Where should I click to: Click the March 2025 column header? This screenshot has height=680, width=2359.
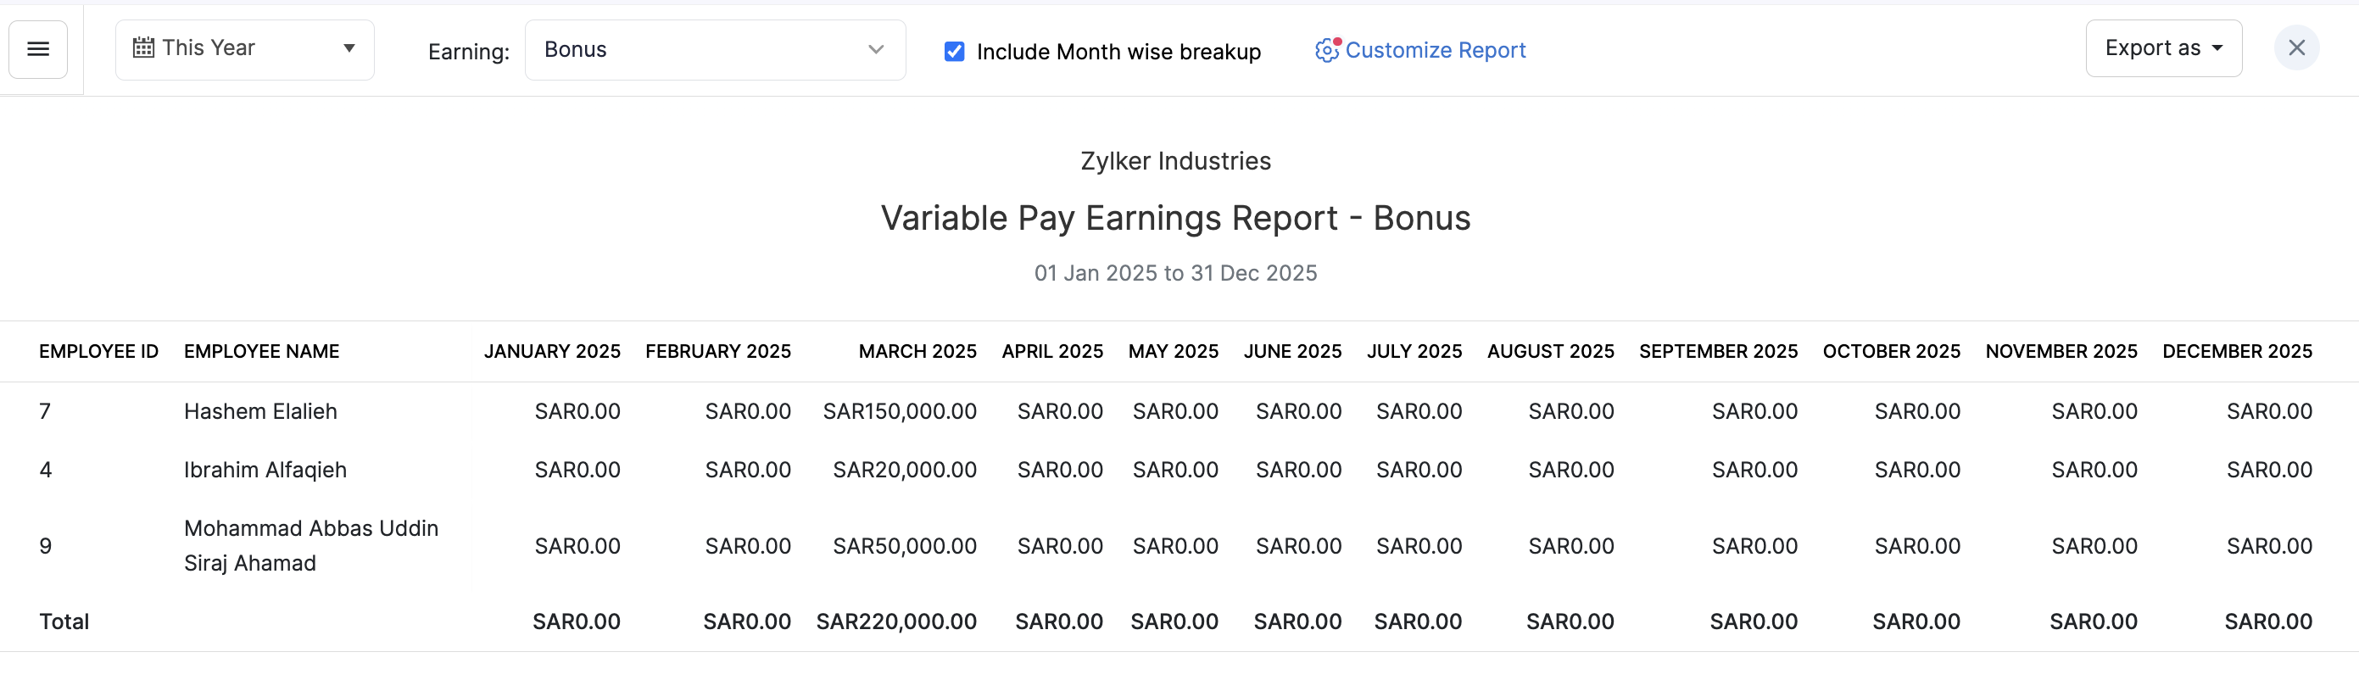917,351
